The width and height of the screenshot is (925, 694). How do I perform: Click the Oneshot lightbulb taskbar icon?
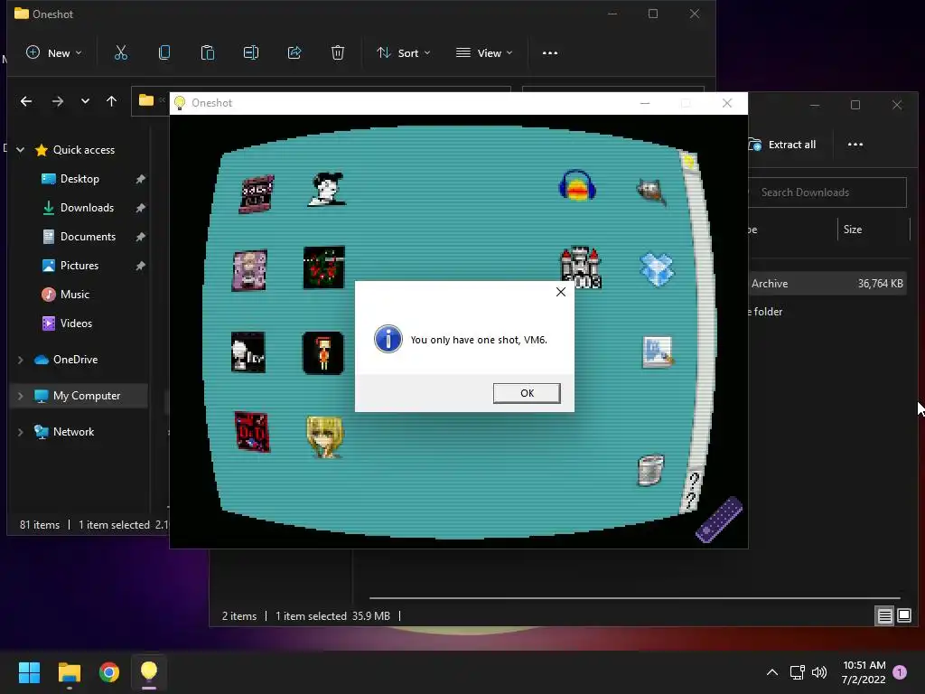click(149, 672)
